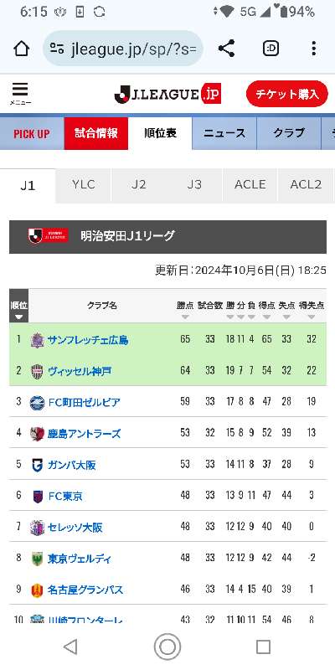Open the browser tab switcher icon
The image size is (335, 670).
271,49
